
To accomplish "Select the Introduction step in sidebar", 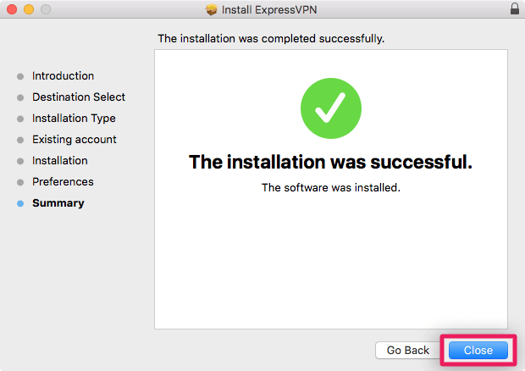I will pyautogui.click(x=63, y=76).
